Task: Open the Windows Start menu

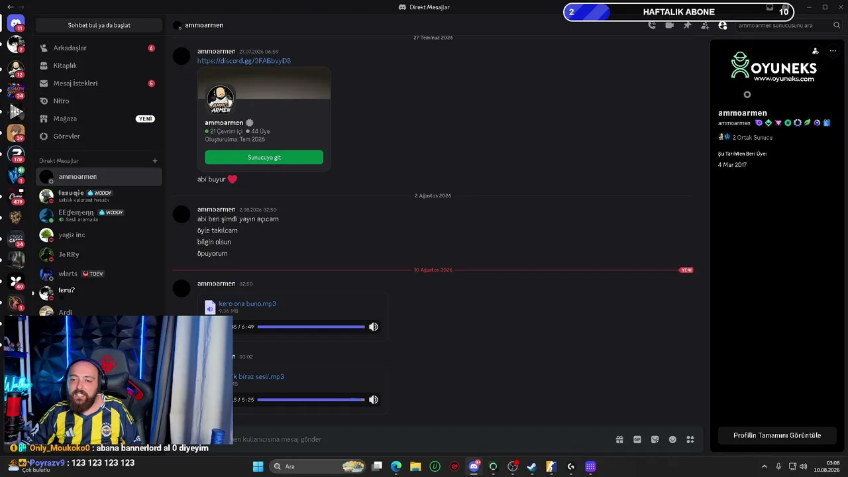Action: point(258,466)
